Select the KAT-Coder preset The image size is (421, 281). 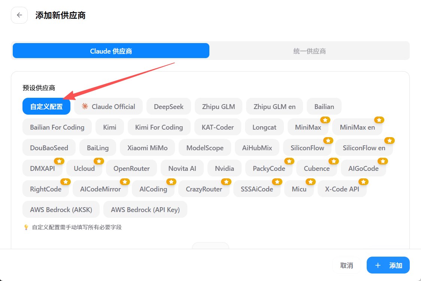[218, 127]
